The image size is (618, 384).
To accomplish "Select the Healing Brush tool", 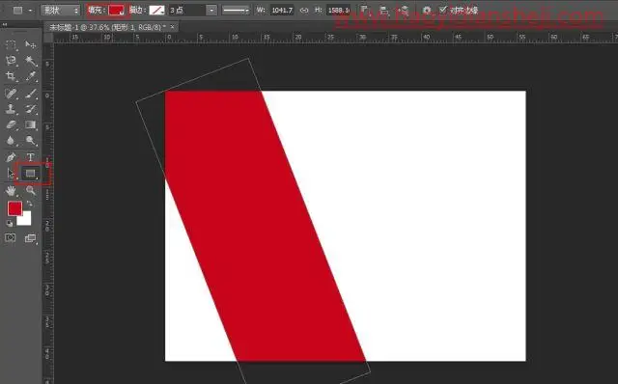I will 11,94.
